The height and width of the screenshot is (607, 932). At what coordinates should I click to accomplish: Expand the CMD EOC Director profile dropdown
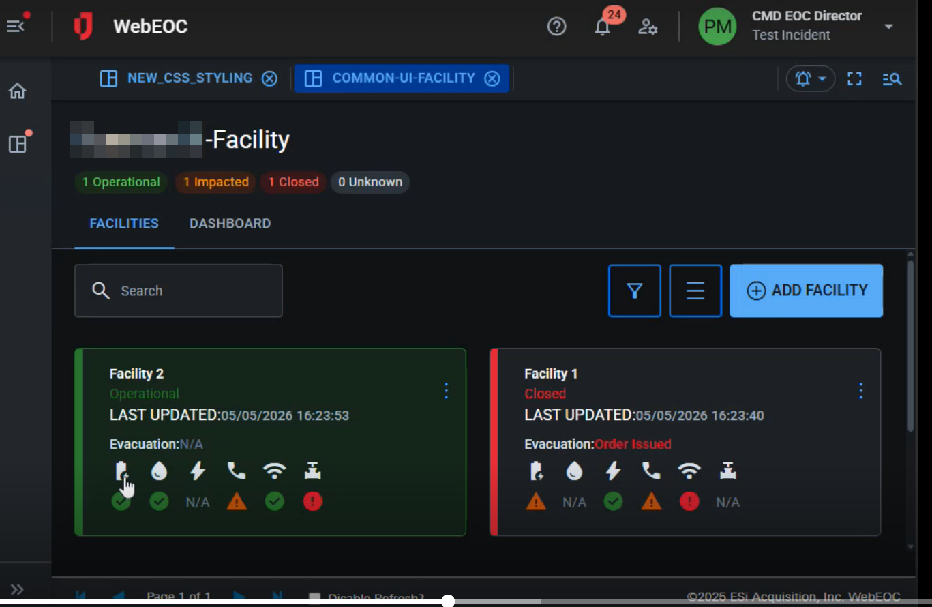tap(888, 27)
